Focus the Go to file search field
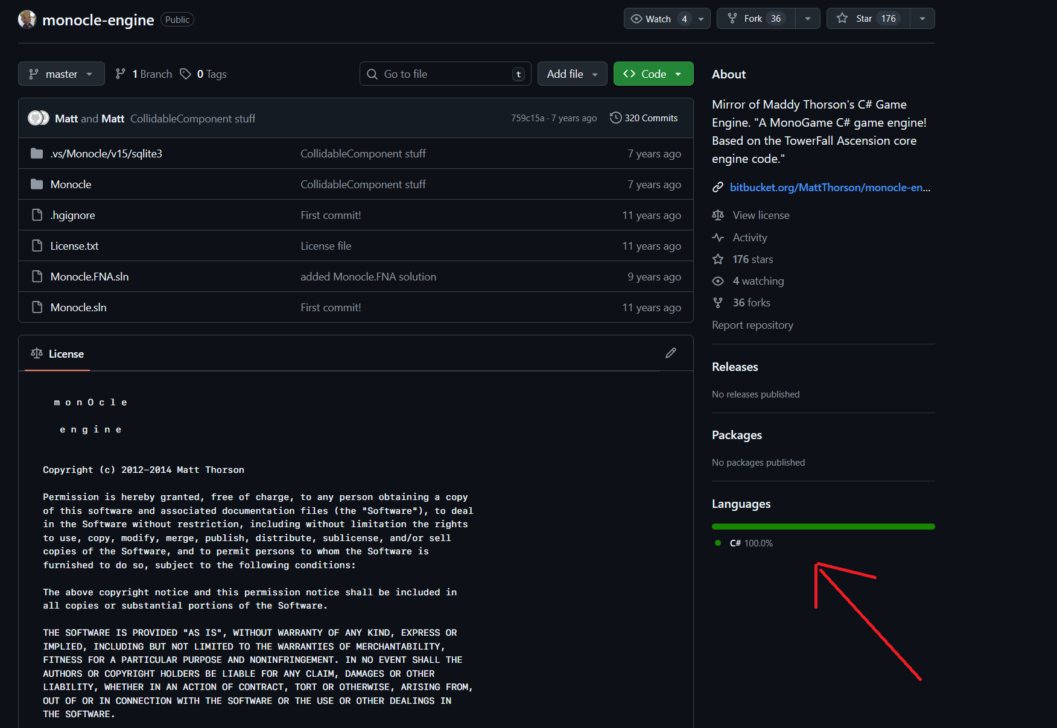 [445, 74]
